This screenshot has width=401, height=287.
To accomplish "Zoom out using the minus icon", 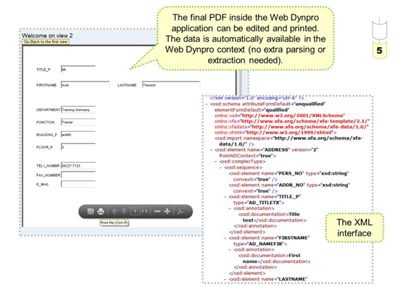I will [157, 211].
